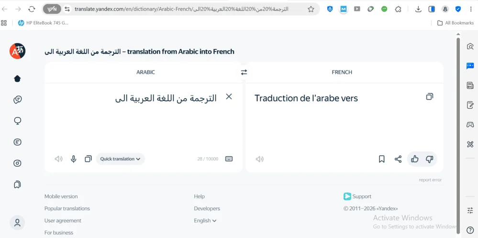View site information icon in address bar
478x238 pixels.
[x=67, y=9]
